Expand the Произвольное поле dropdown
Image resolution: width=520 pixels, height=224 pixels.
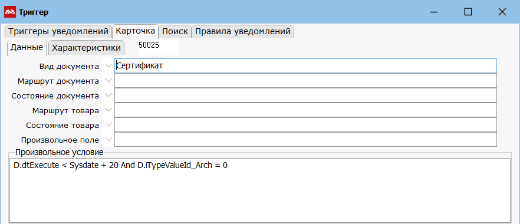108,140
